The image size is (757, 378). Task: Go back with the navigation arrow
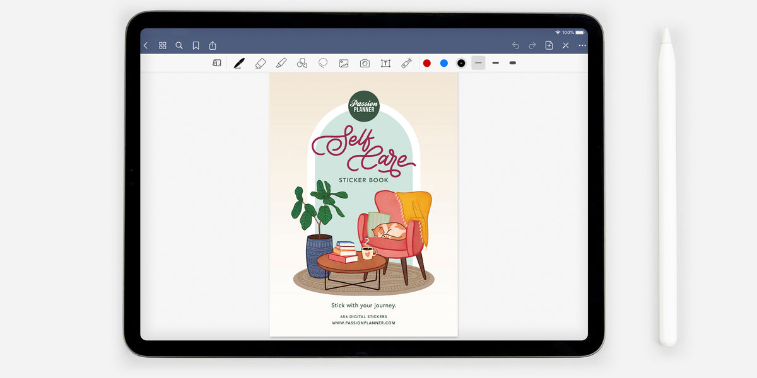146,45
